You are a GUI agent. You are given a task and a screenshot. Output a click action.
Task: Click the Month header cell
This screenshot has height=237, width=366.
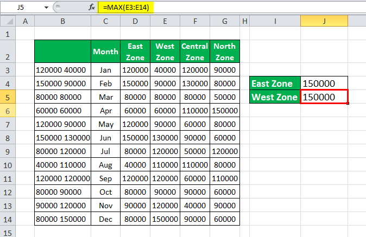point(105,52)
